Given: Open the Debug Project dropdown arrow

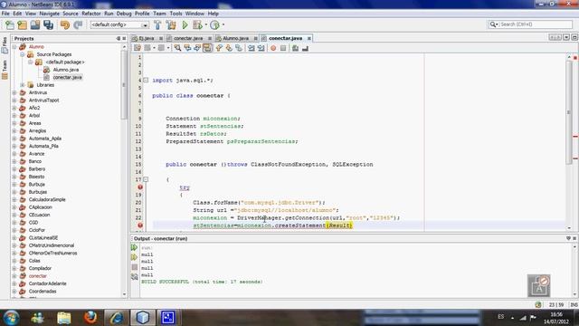Looking at the screenshot, I should [x=205, y=24].
